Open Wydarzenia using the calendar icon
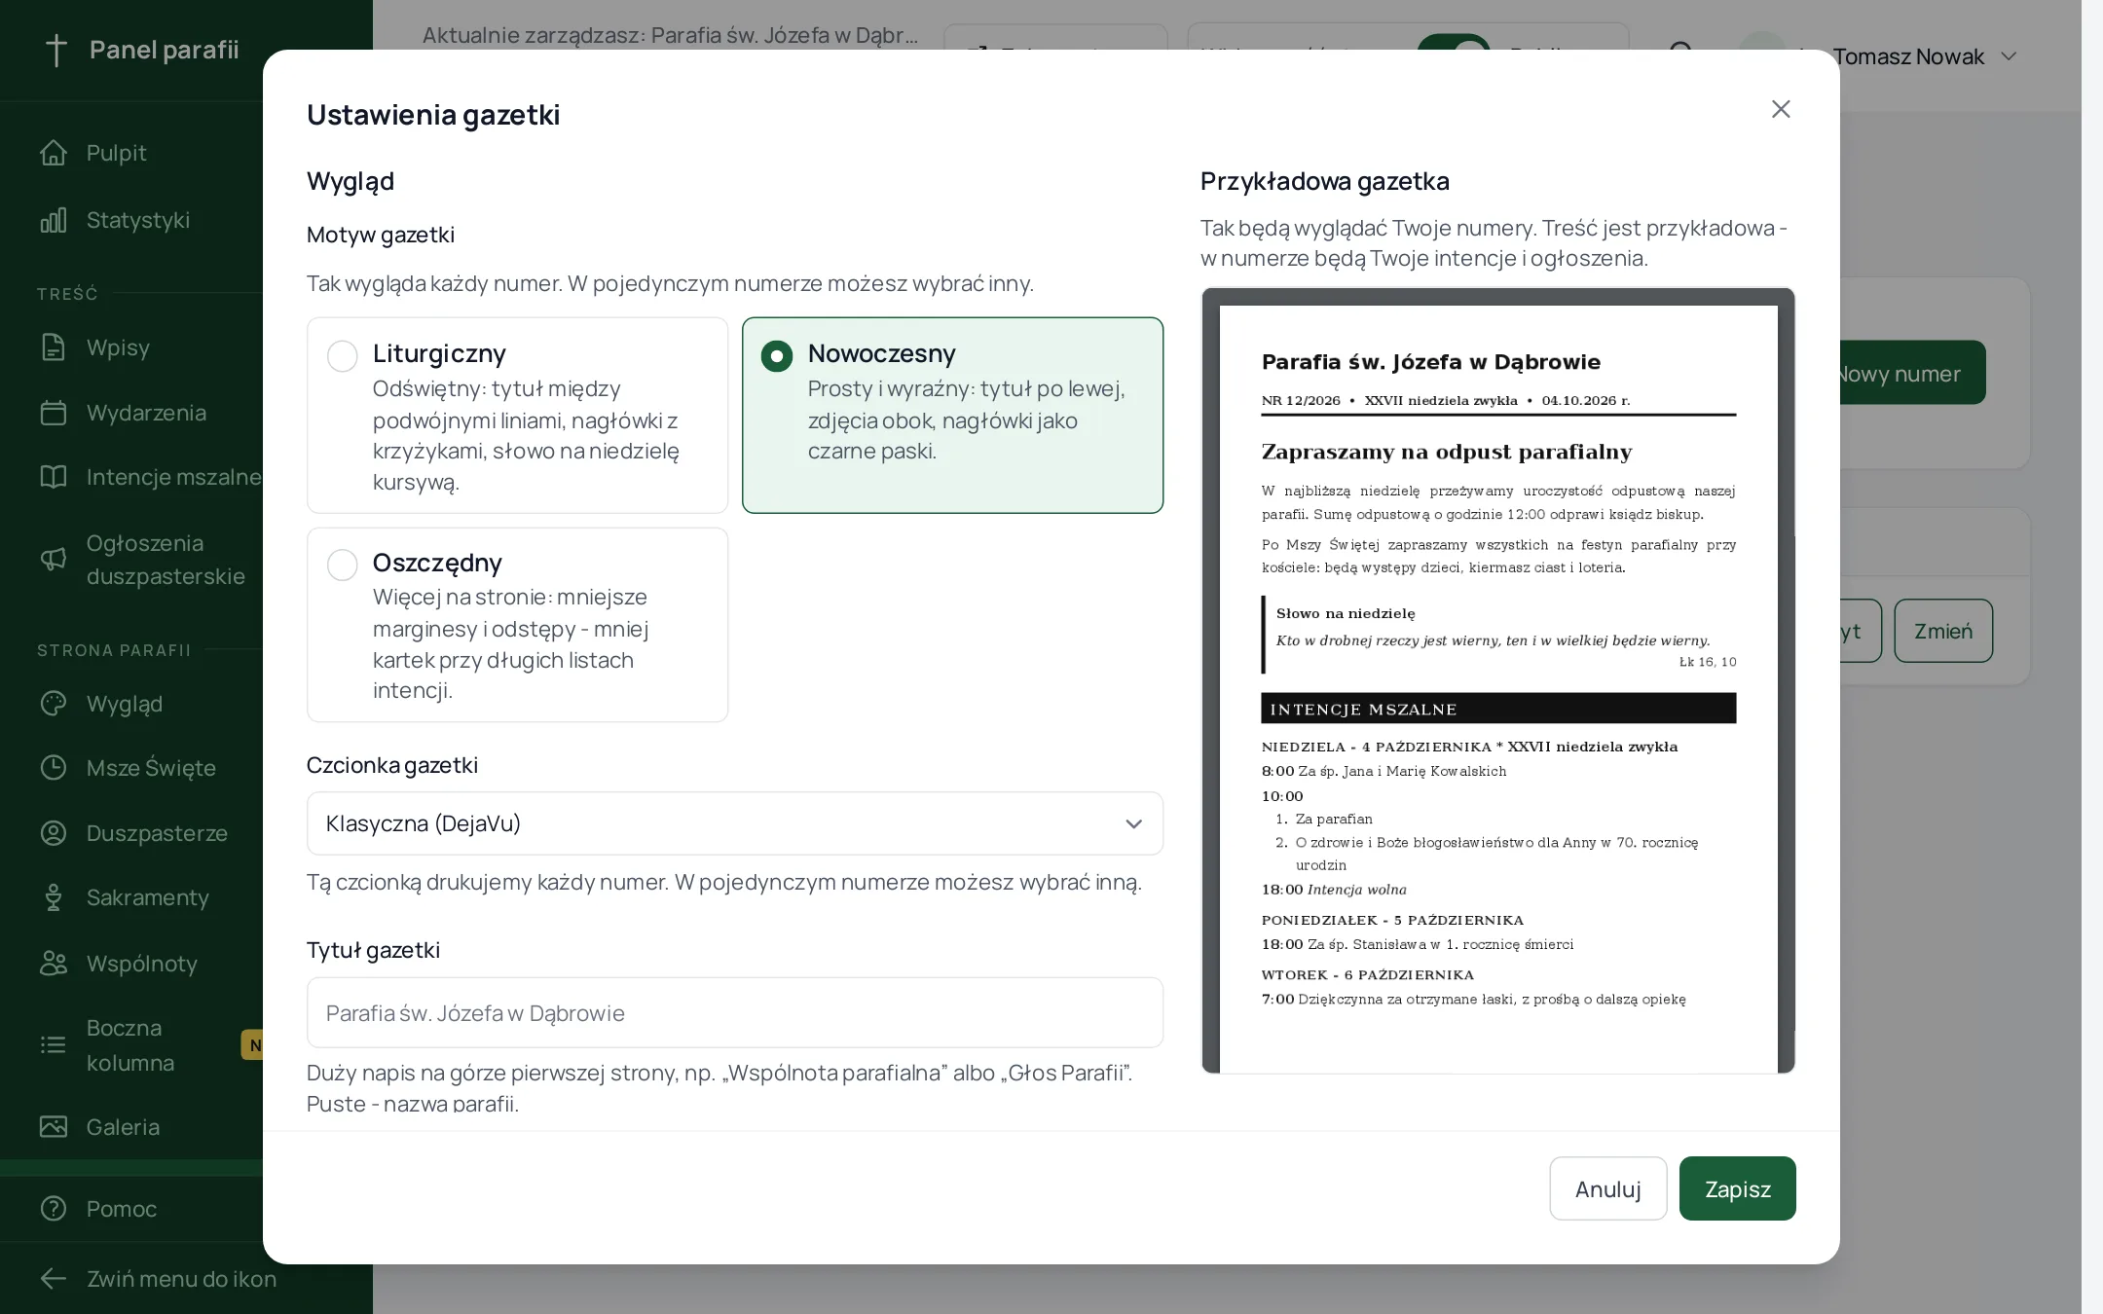 (x=54, y=413)
